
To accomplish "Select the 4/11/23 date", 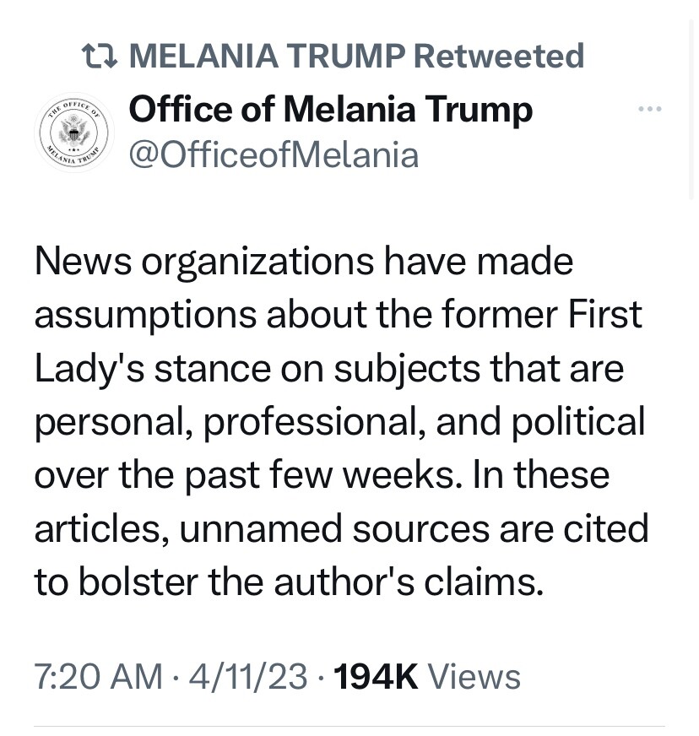I will [x=248, y=676].
